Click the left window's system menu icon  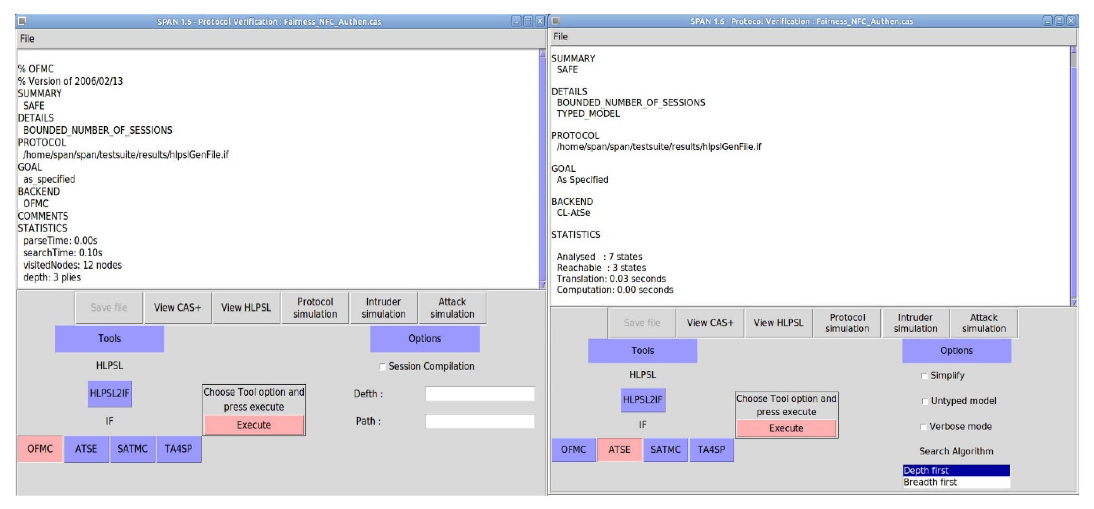[22, 20]
